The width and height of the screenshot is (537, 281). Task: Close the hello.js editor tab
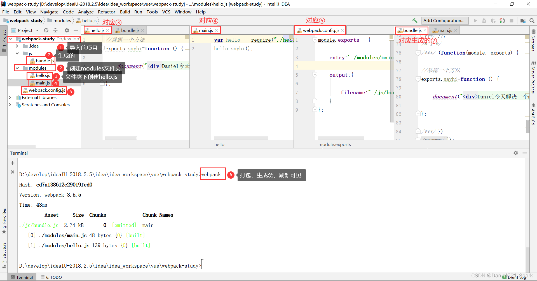[x=108, y=30]
